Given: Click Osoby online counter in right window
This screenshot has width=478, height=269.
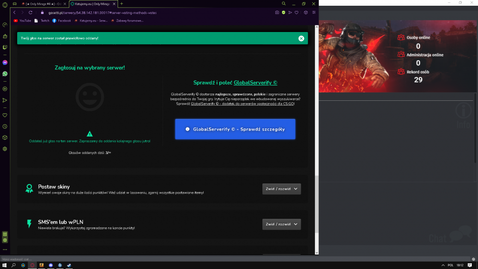Looking at the screenshot, I should [418, 46].
